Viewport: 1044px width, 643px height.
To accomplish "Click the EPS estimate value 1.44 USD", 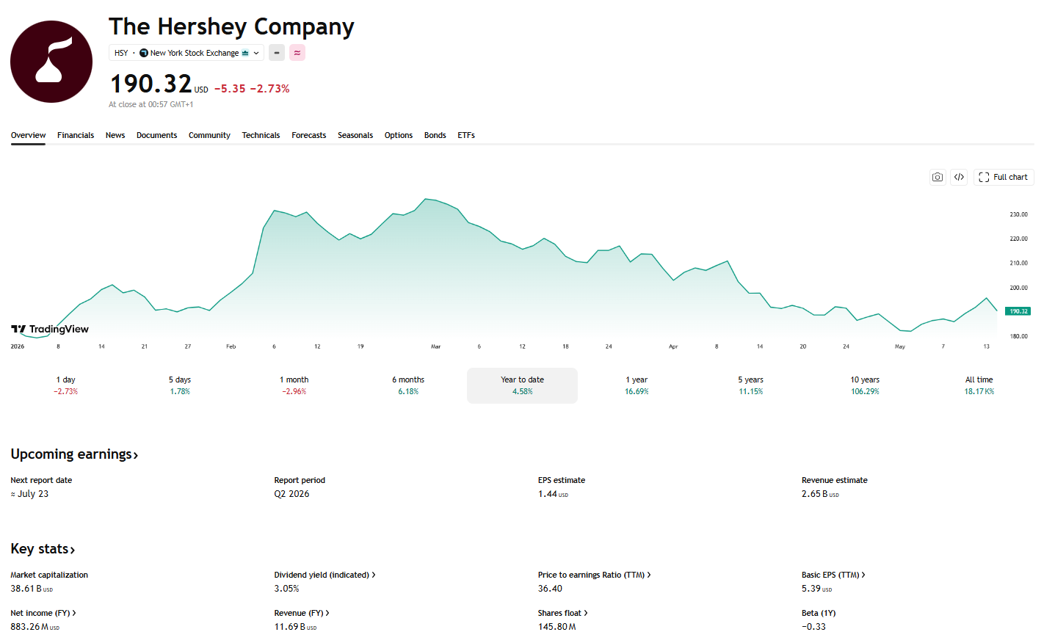I will click(553, 494).
